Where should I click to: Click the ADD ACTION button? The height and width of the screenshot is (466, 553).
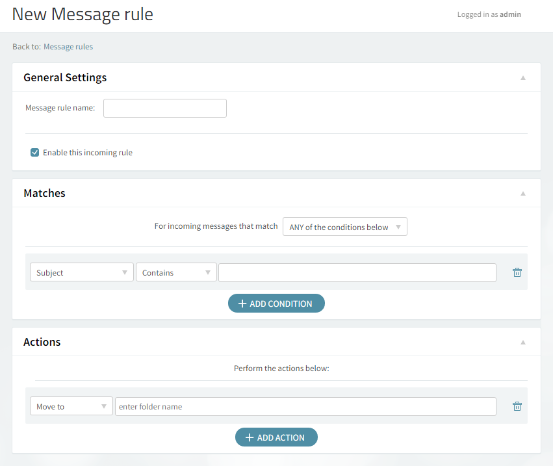(x=276, y=437)
